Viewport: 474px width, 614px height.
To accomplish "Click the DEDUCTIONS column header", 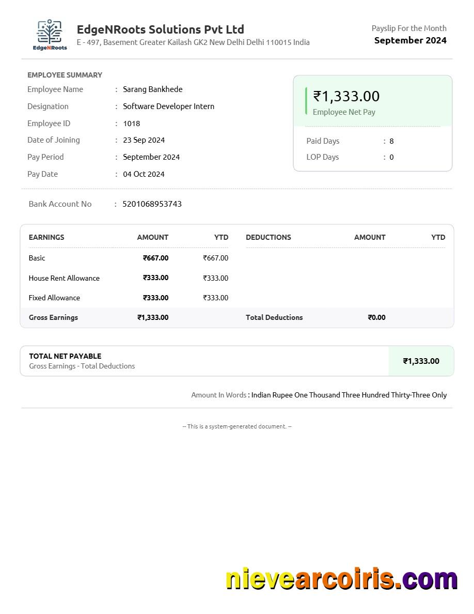I will click(268, 237).
